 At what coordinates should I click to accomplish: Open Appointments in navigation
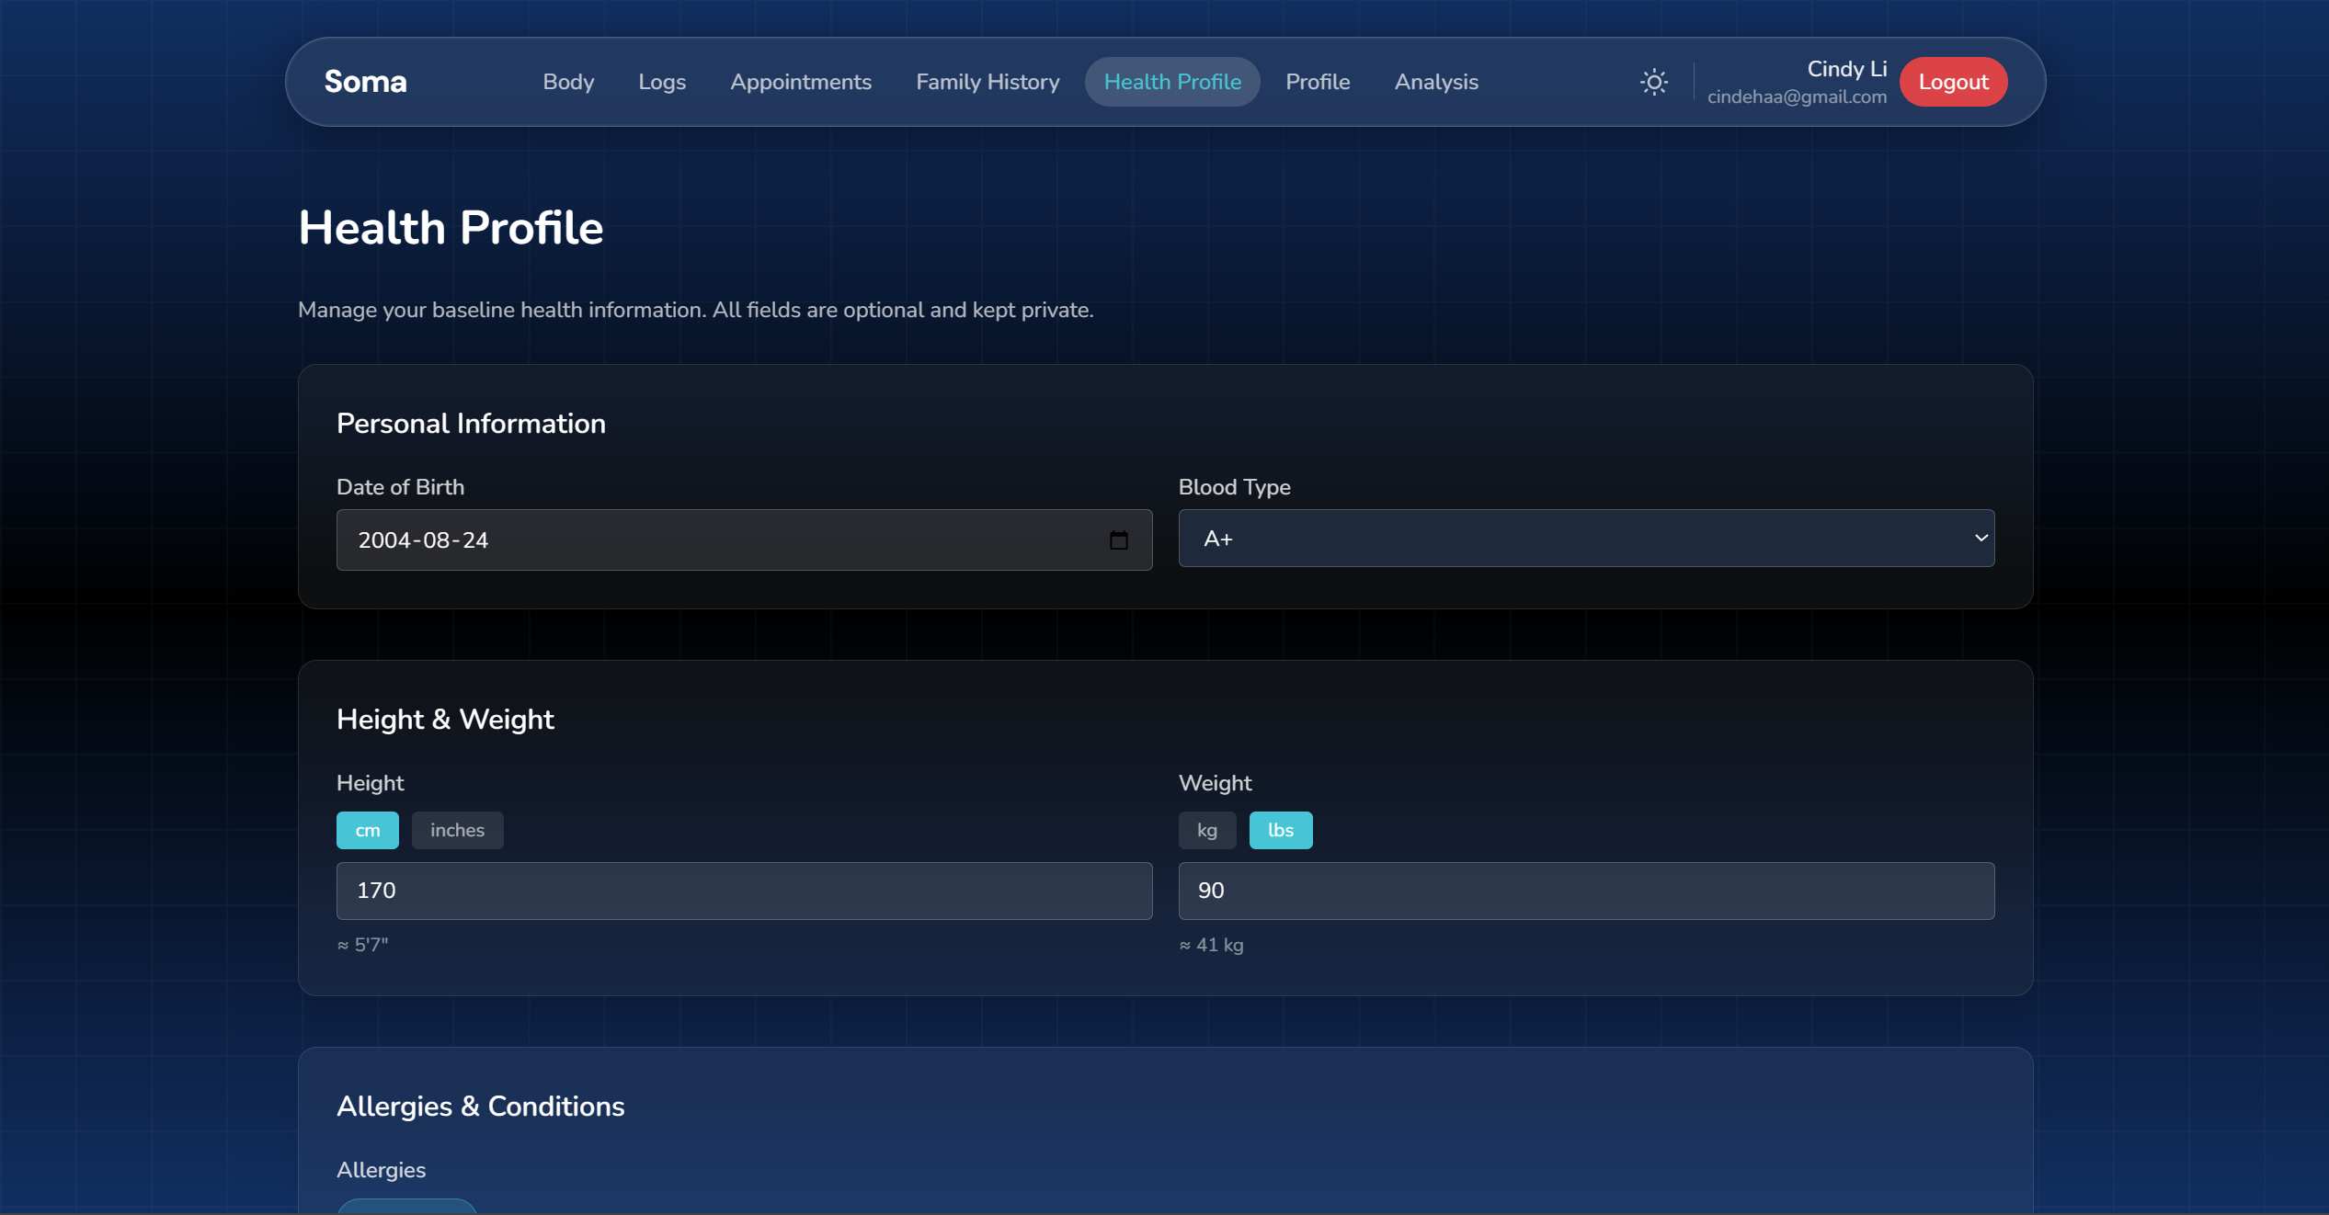[x=800, y=82]
